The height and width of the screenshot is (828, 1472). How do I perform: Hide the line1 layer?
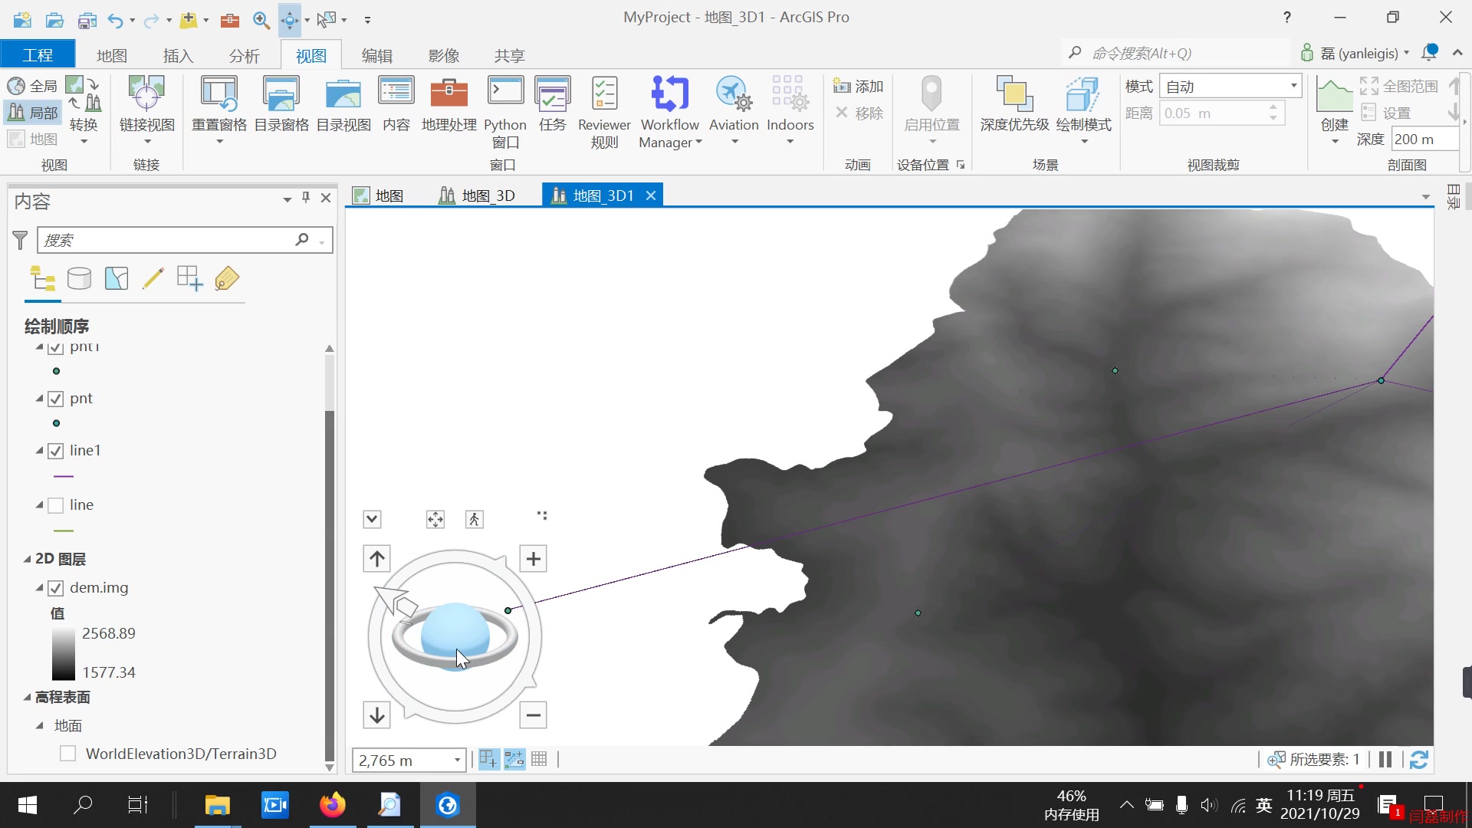(57, 450)
